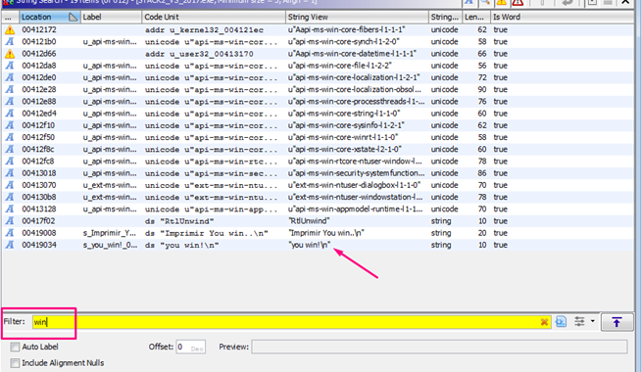Image resolution: width=641 pixels, height=372 pixels.
Task: Select string u"api-ms-win-core-sysinfo-l1-2-1"
Action: coord(346,125)
